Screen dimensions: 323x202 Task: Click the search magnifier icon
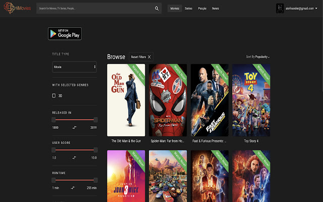click(157, 9)
